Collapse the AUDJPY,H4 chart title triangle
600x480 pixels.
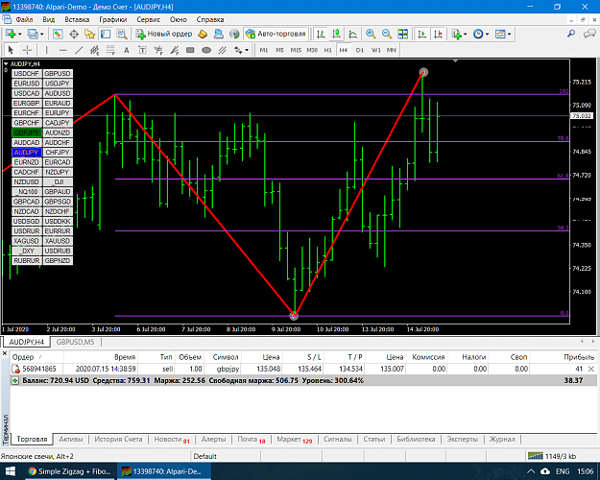click(x=6, y=64)
